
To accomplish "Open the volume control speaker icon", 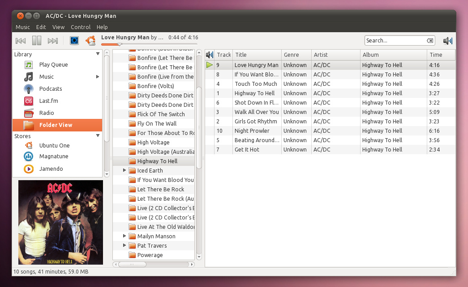I will tap(447, 40).
